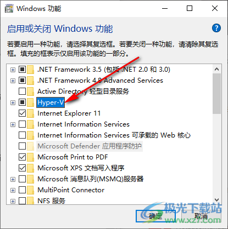This screenshot has height=229, width=228.
Task: Open the blue help question mark icon
Action: point(216,28)
